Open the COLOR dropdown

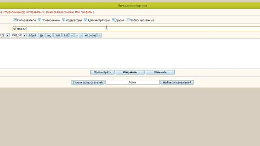click(19, 35)
